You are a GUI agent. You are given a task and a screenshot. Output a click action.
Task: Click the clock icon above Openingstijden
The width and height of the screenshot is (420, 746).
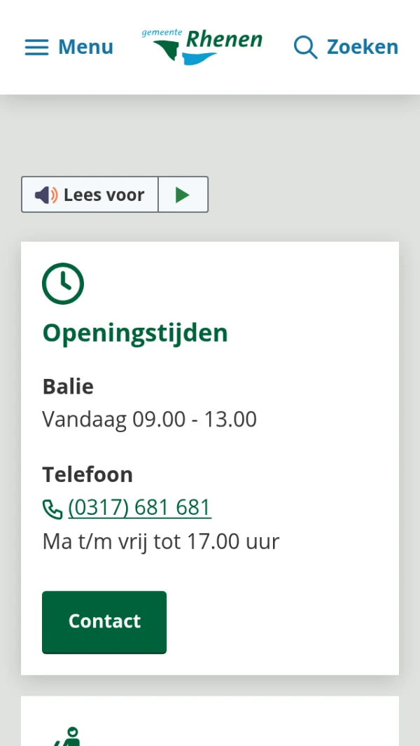pos(63,284)
